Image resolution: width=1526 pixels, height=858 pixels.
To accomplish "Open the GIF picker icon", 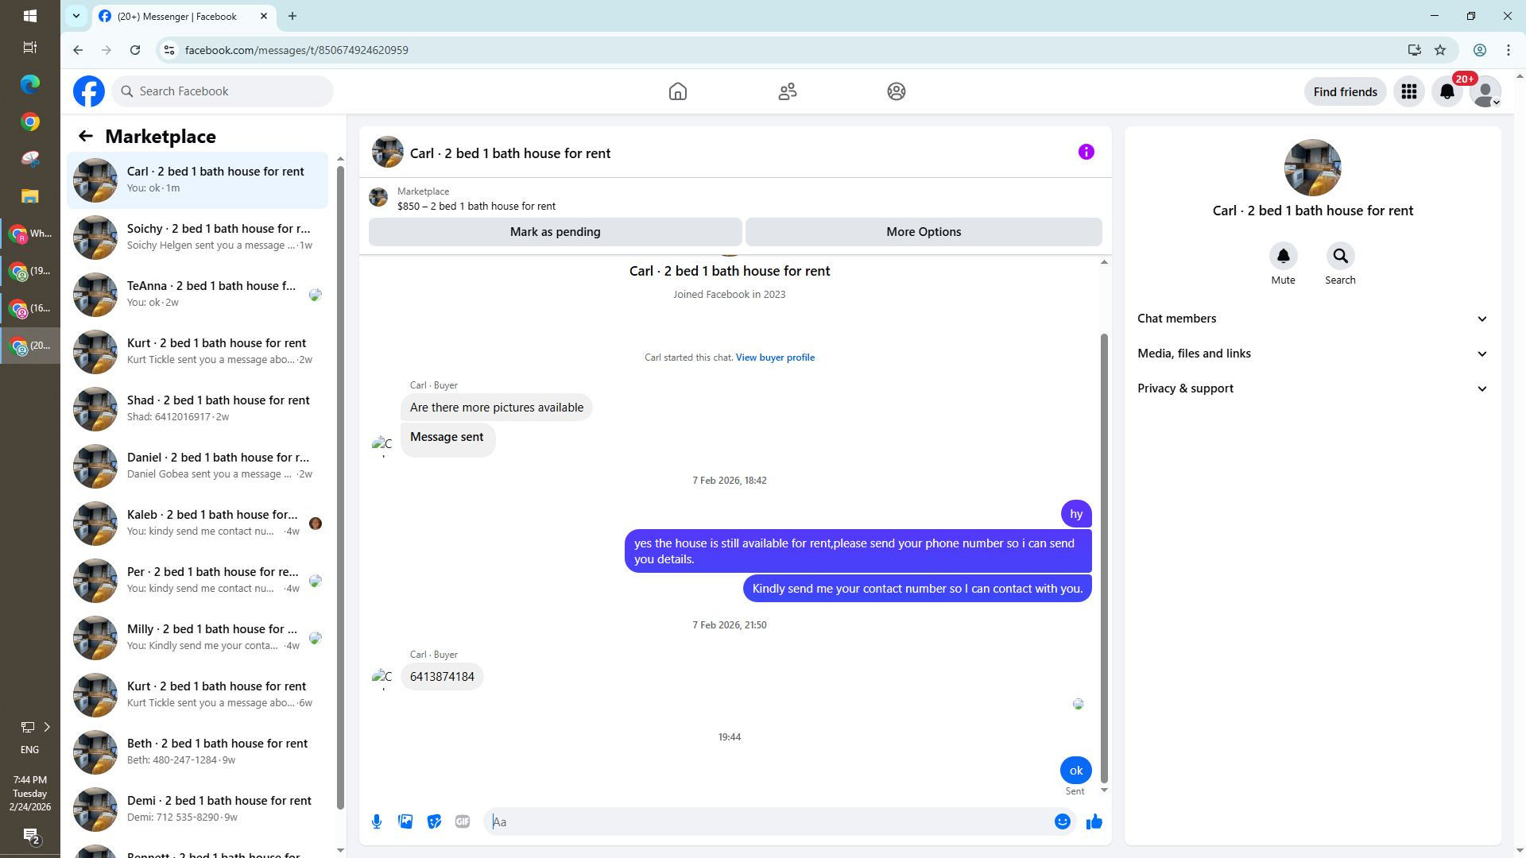I will tap(463, 821).
